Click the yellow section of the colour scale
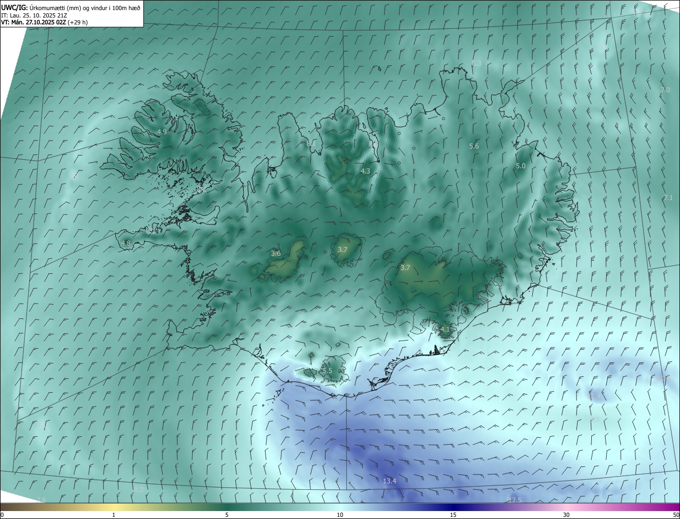Screen dimensions: 680x519 (114, 507)
